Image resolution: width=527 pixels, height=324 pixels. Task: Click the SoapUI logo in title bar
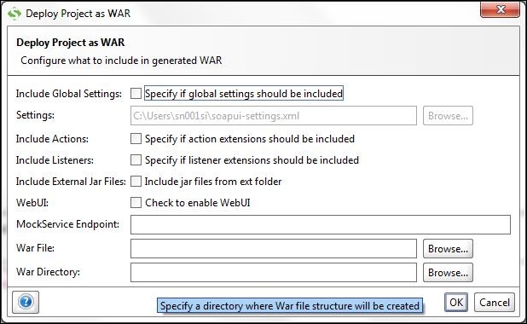(14, 14)
